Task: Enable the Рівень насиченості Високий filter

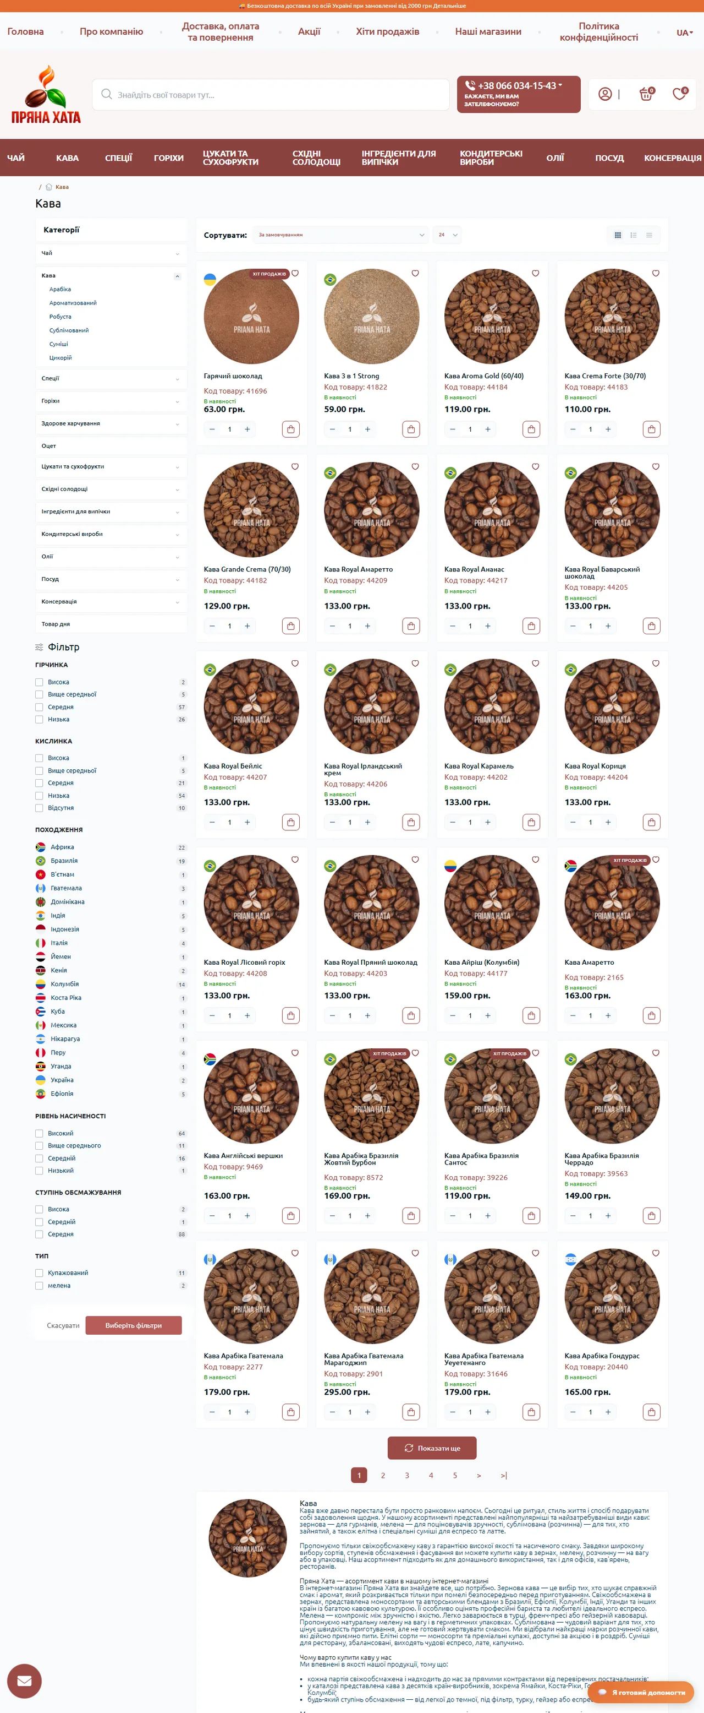Action: click(x=39, y=1133)
